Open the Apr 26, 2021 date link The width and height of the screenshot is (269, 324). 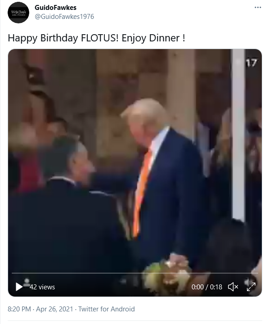(54, 309)
